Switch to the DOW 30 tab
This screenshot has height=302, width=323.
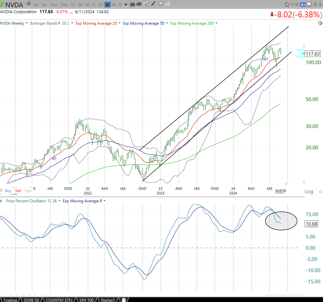(x=31, y=300)
